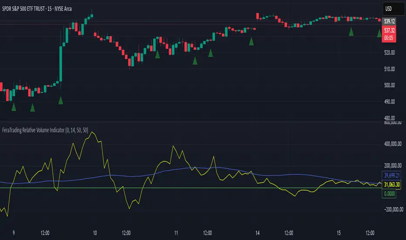Screen dimensions: 406x240
Task: Click the date label 10 on time axis
Action: point(95,233)
